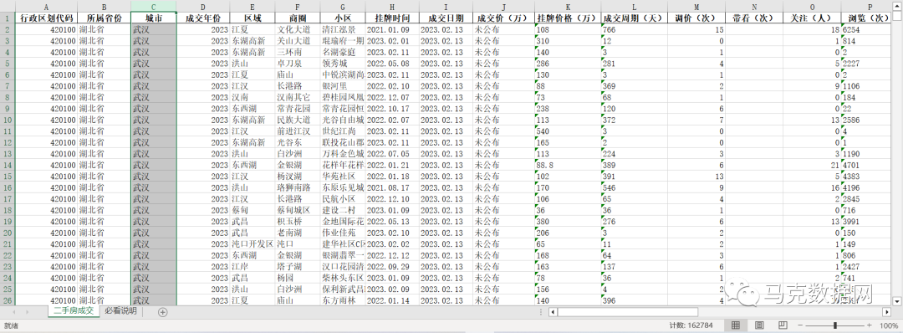Click the 成交周期（天） header cell

tap(635, 18)
